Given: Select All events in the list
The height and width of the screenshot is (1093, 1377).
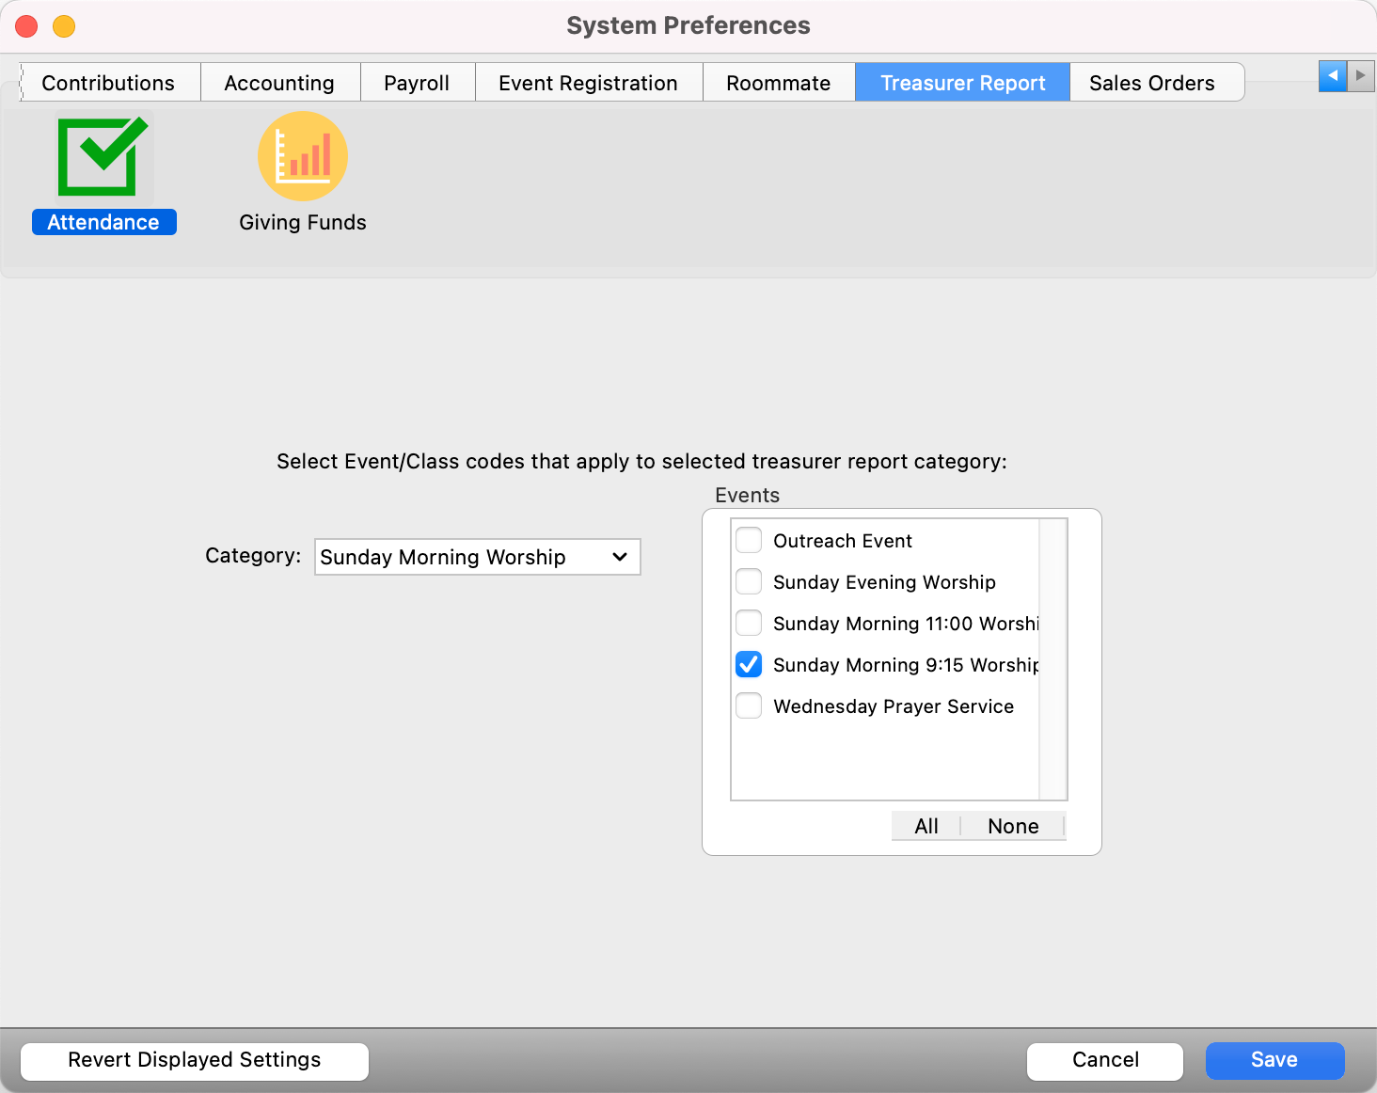Looking at the screenshot, I should tap(926, 826).
